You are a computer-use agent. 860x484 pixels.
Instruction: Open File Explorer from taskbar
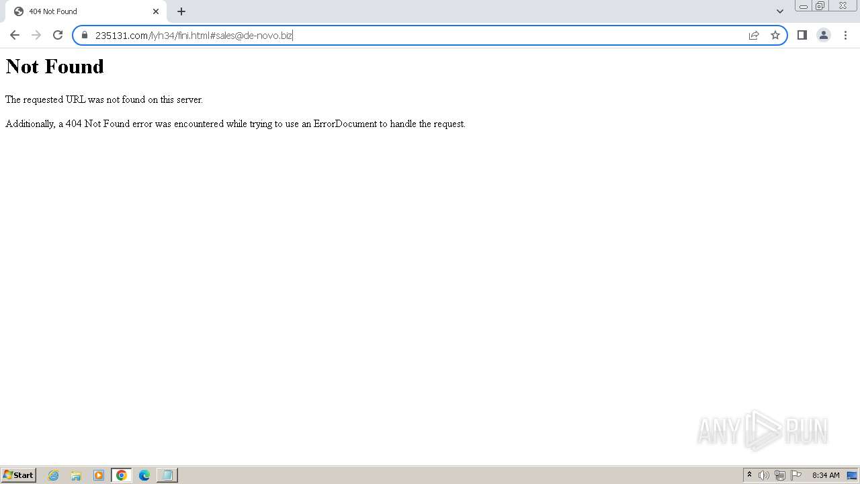[x=76, y=475]
